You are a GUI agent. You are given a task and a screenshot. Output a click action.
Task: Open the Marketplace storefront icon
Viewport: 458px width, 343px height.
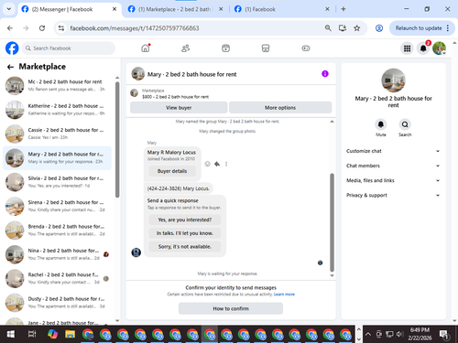point(266,48)
